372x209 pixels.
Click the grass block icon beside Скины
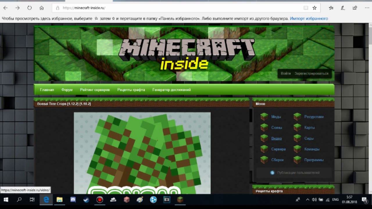tap(264, 127)
